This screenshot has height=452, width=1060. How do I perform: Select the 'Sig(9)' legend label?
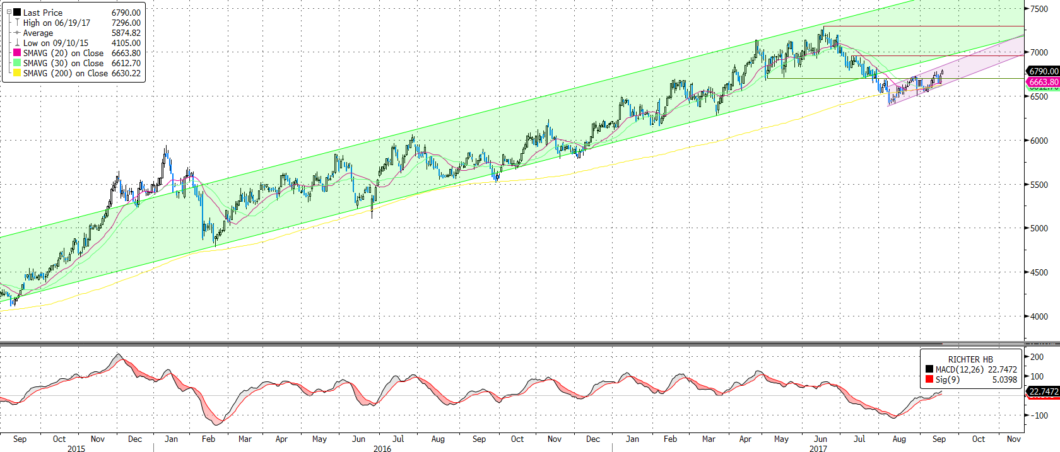pos(948,380)
